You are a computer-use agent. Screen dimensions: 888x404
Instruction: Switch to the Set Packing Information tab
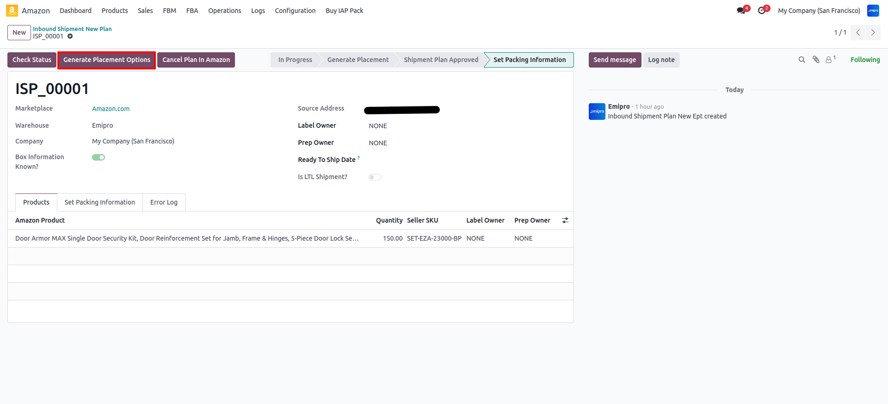coord(99,202)
